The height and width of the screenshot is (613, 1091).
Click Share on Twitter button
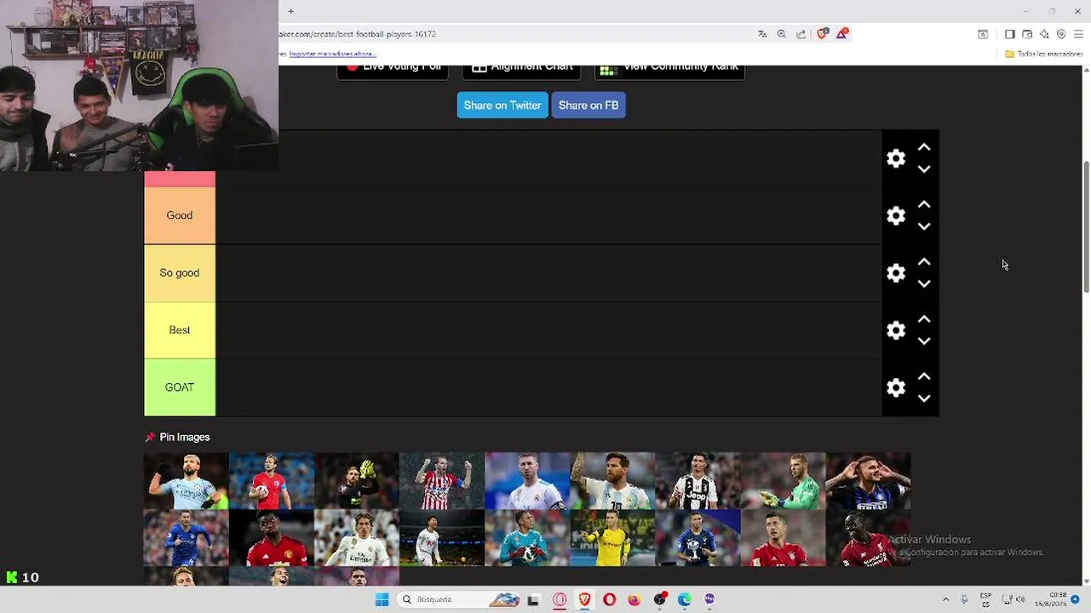(x=502, y=106)
